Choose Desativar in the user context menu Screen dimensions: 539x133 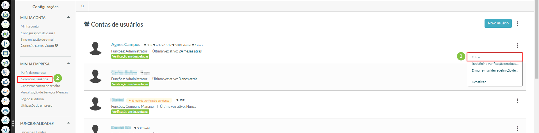[479, 82]
